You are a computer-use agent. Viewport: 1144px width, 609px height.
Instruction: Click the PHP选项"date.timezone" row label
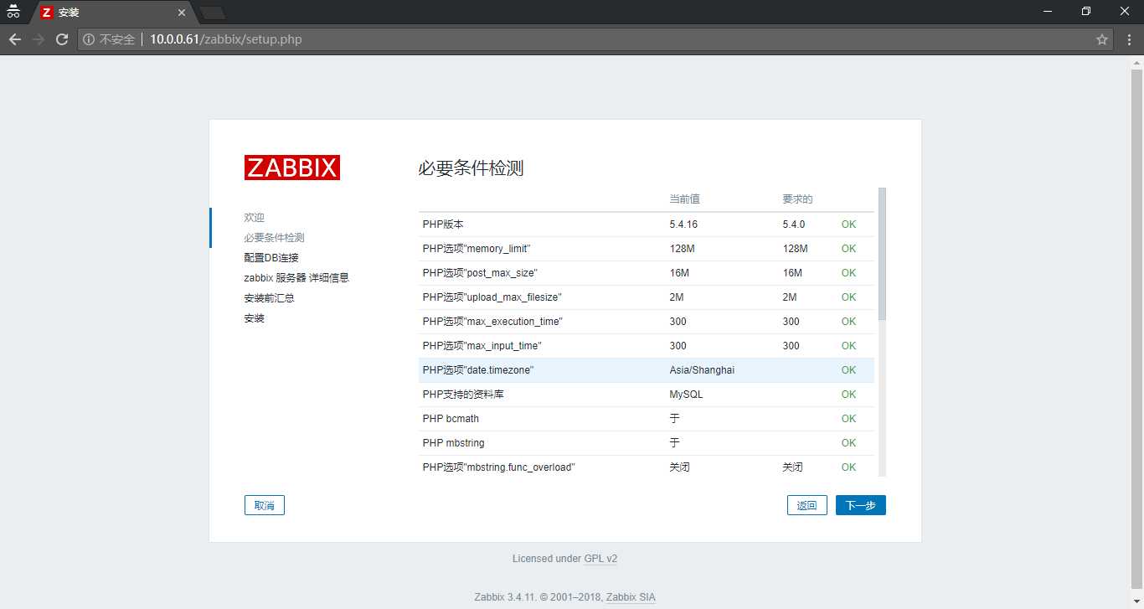(x=478, y=370)
